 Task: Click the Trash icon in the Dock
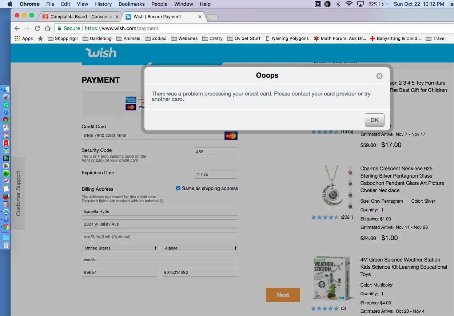tap(6, 245)
